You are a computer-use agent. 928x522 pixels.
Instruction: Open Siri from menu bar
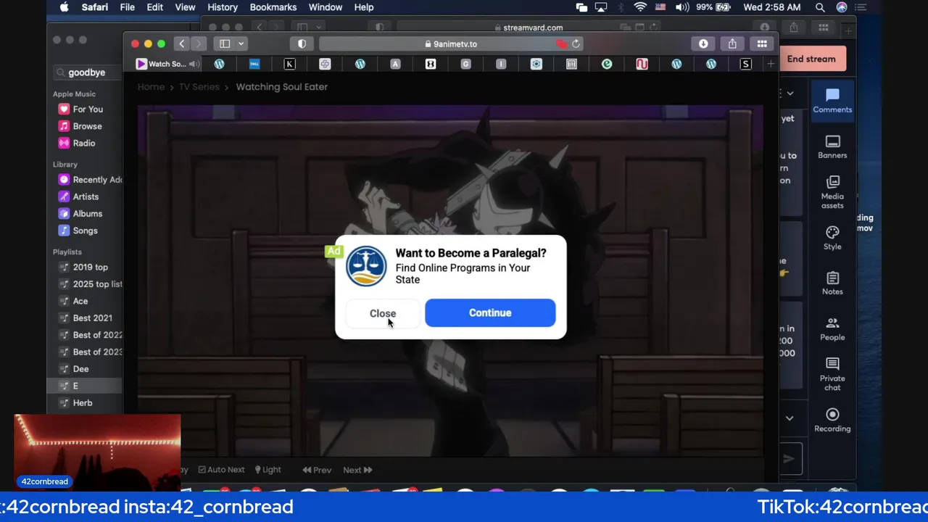842,7
